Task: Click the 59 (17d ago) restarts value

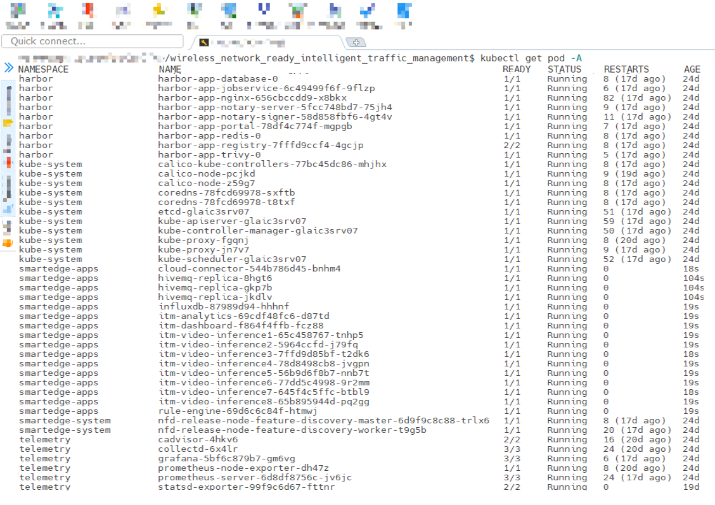Action: click(637, 221)
